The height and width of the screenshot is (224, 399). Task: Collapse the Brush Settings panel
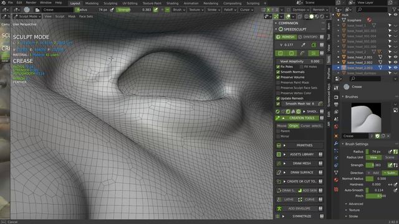[x=343, y=144]
